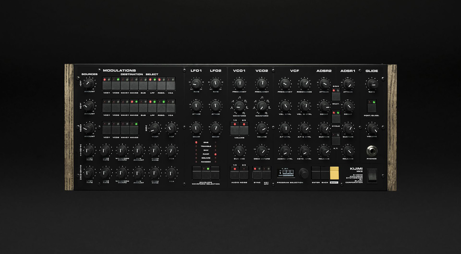The width and height of the screenshot is (461, 254).
Task: Click the VCO1 WAVEFORM selector knob
Action: coord(239,106)
